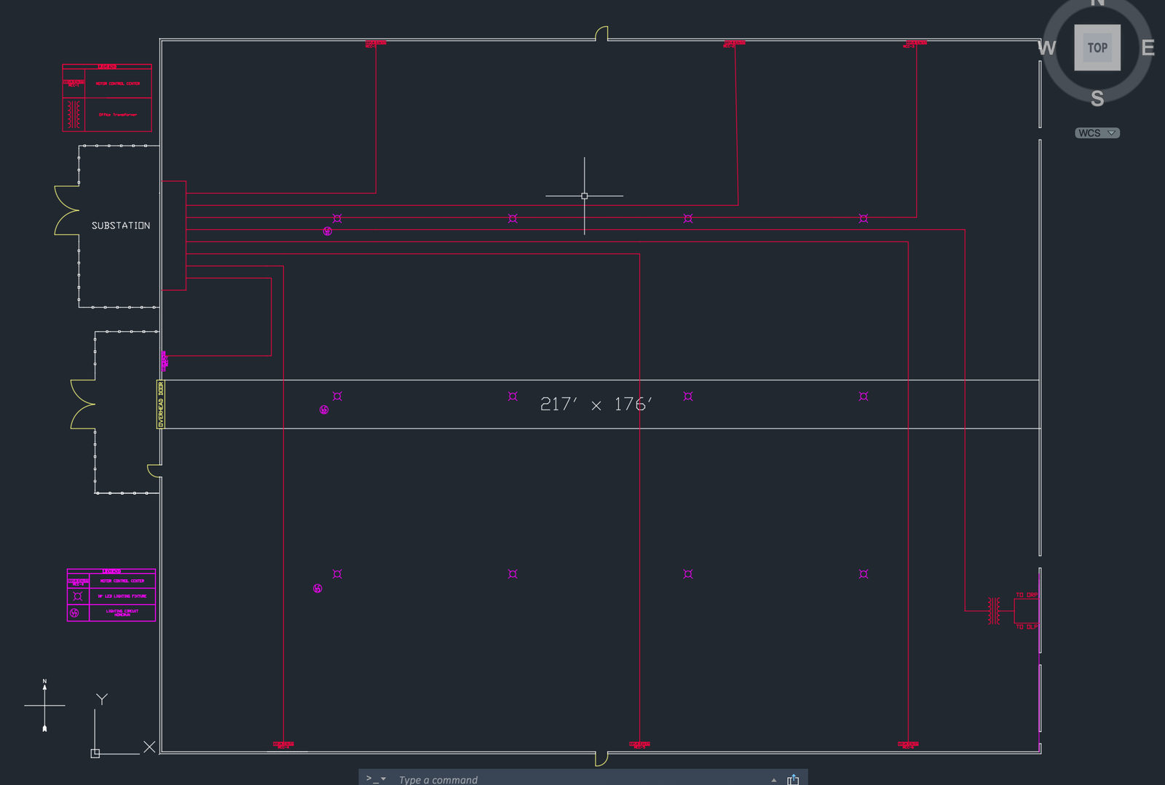The image size is (1165, 785).
Task: Expand command history with the up arrow
Action: [773, 780]
